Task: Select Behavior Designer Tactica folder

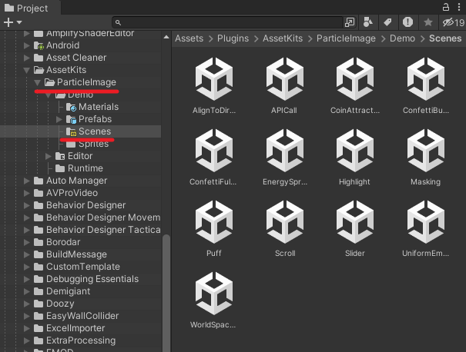Action: (97, 230)
